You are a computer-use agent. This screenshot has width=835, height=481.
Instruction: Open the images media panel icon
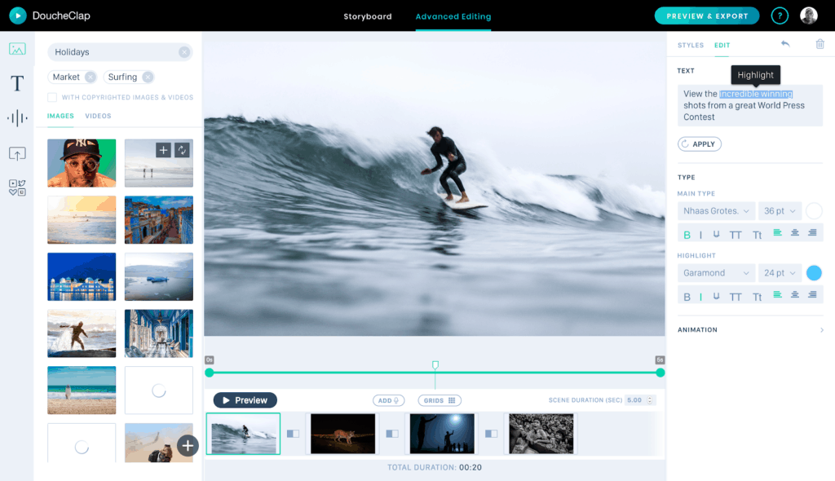[x=17, y=49]
